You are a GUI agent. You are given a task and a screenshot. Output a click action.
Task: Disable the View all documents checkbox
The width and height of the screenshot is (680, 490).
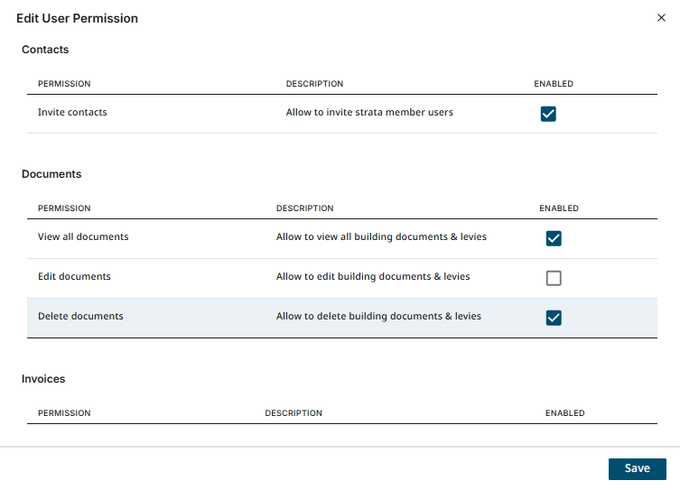tap(554, 238)
